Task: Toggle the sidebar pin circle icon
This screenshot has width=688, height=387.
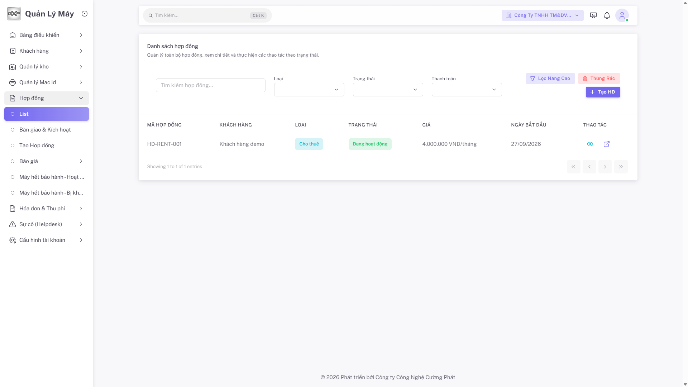Action: [85, 14]
